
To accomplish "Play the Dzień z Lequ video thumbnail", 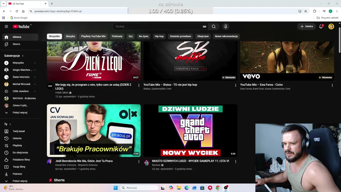I will (94, 61).
